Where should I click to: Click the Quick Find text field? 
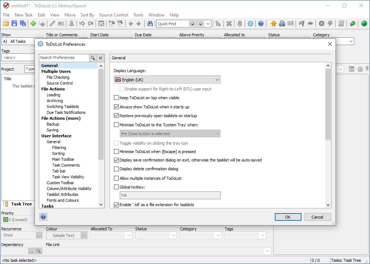click(173, 23)
